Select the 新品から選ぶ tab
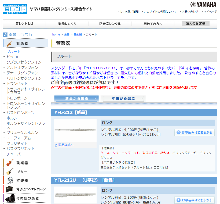The width and height of the screenshot is (220, 204). click(76, 98)
